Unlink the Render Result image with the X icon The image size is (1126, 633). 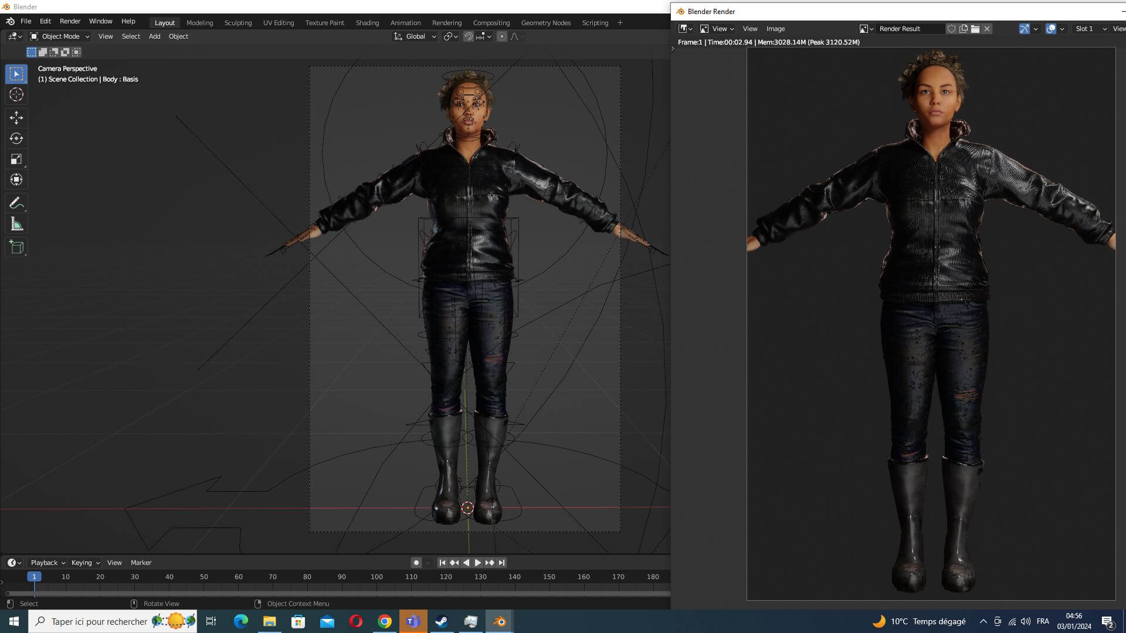(x=987, y=29)
